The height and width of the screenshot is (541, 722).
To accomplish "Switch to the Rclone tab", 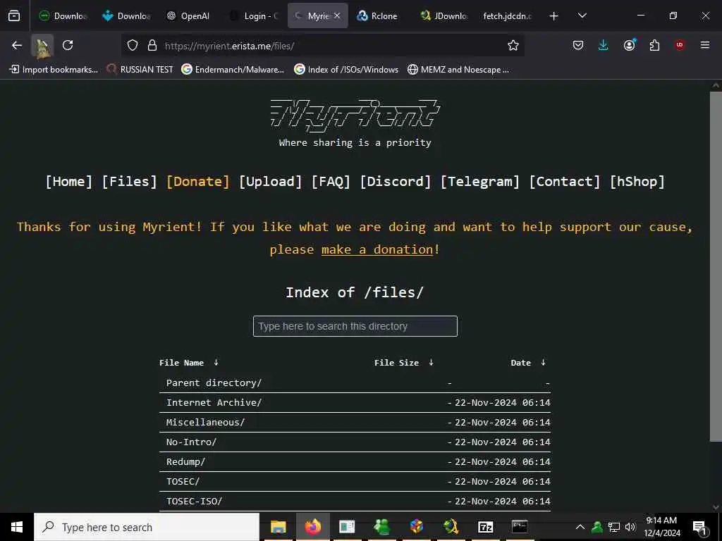I will [379, 15].
